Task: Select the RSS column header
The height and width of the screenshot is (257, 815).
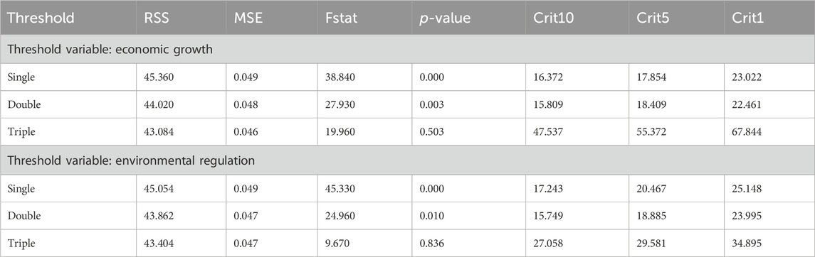Action: tap(156, 18)
